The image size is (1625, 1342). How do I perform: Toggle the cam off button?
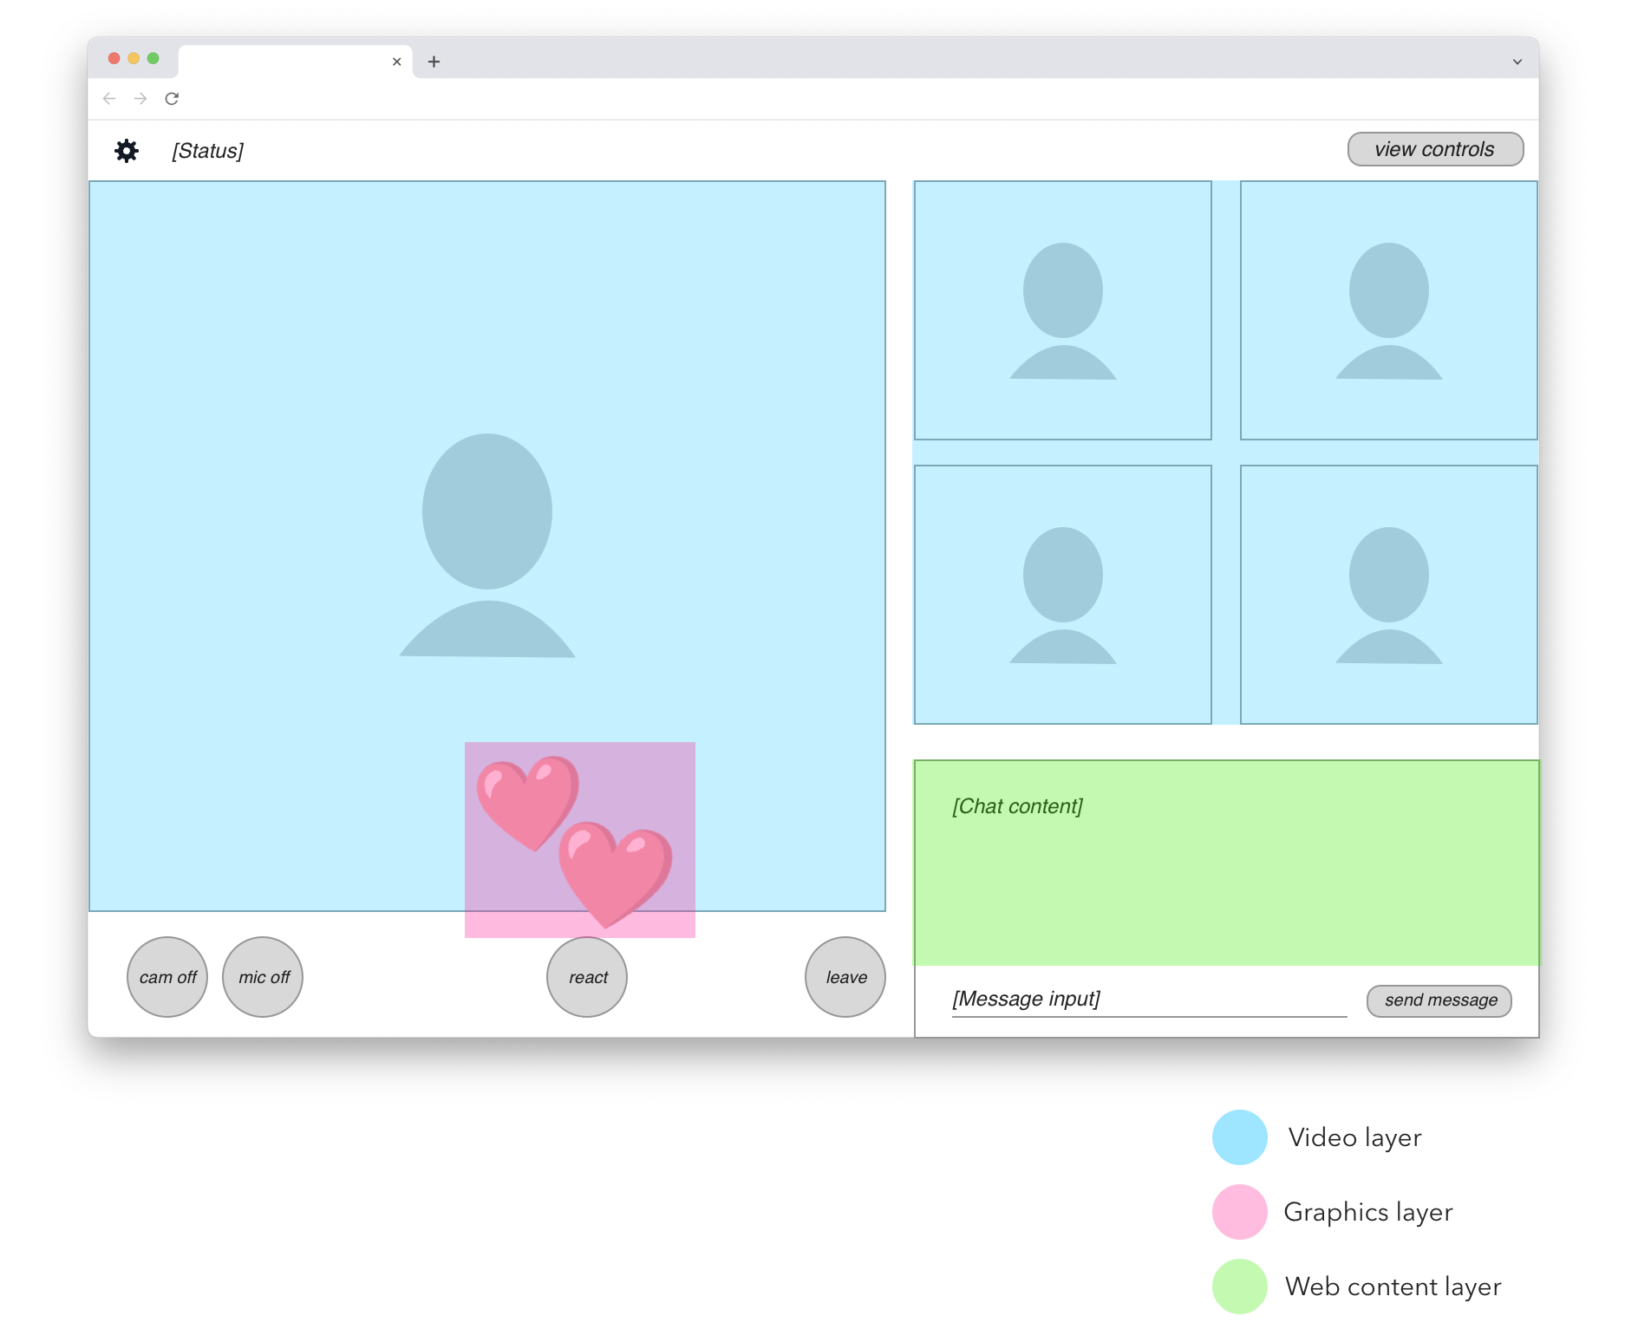[167, 977]
